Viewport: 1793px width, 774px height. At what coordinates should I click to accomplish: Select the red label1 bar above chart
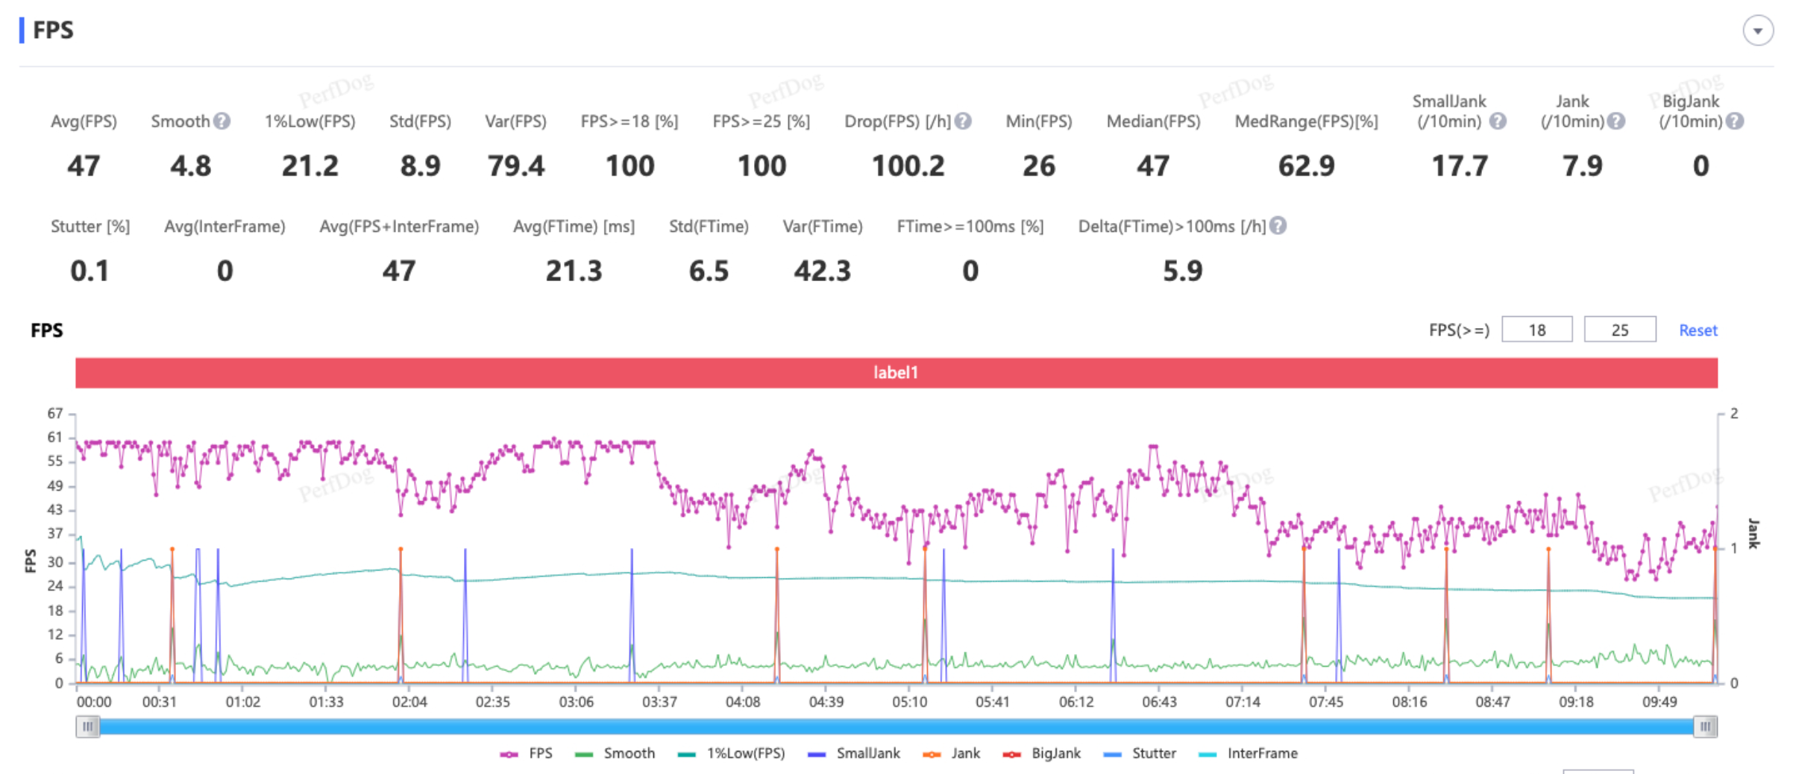pyautogui.click(x=896, y=373)
